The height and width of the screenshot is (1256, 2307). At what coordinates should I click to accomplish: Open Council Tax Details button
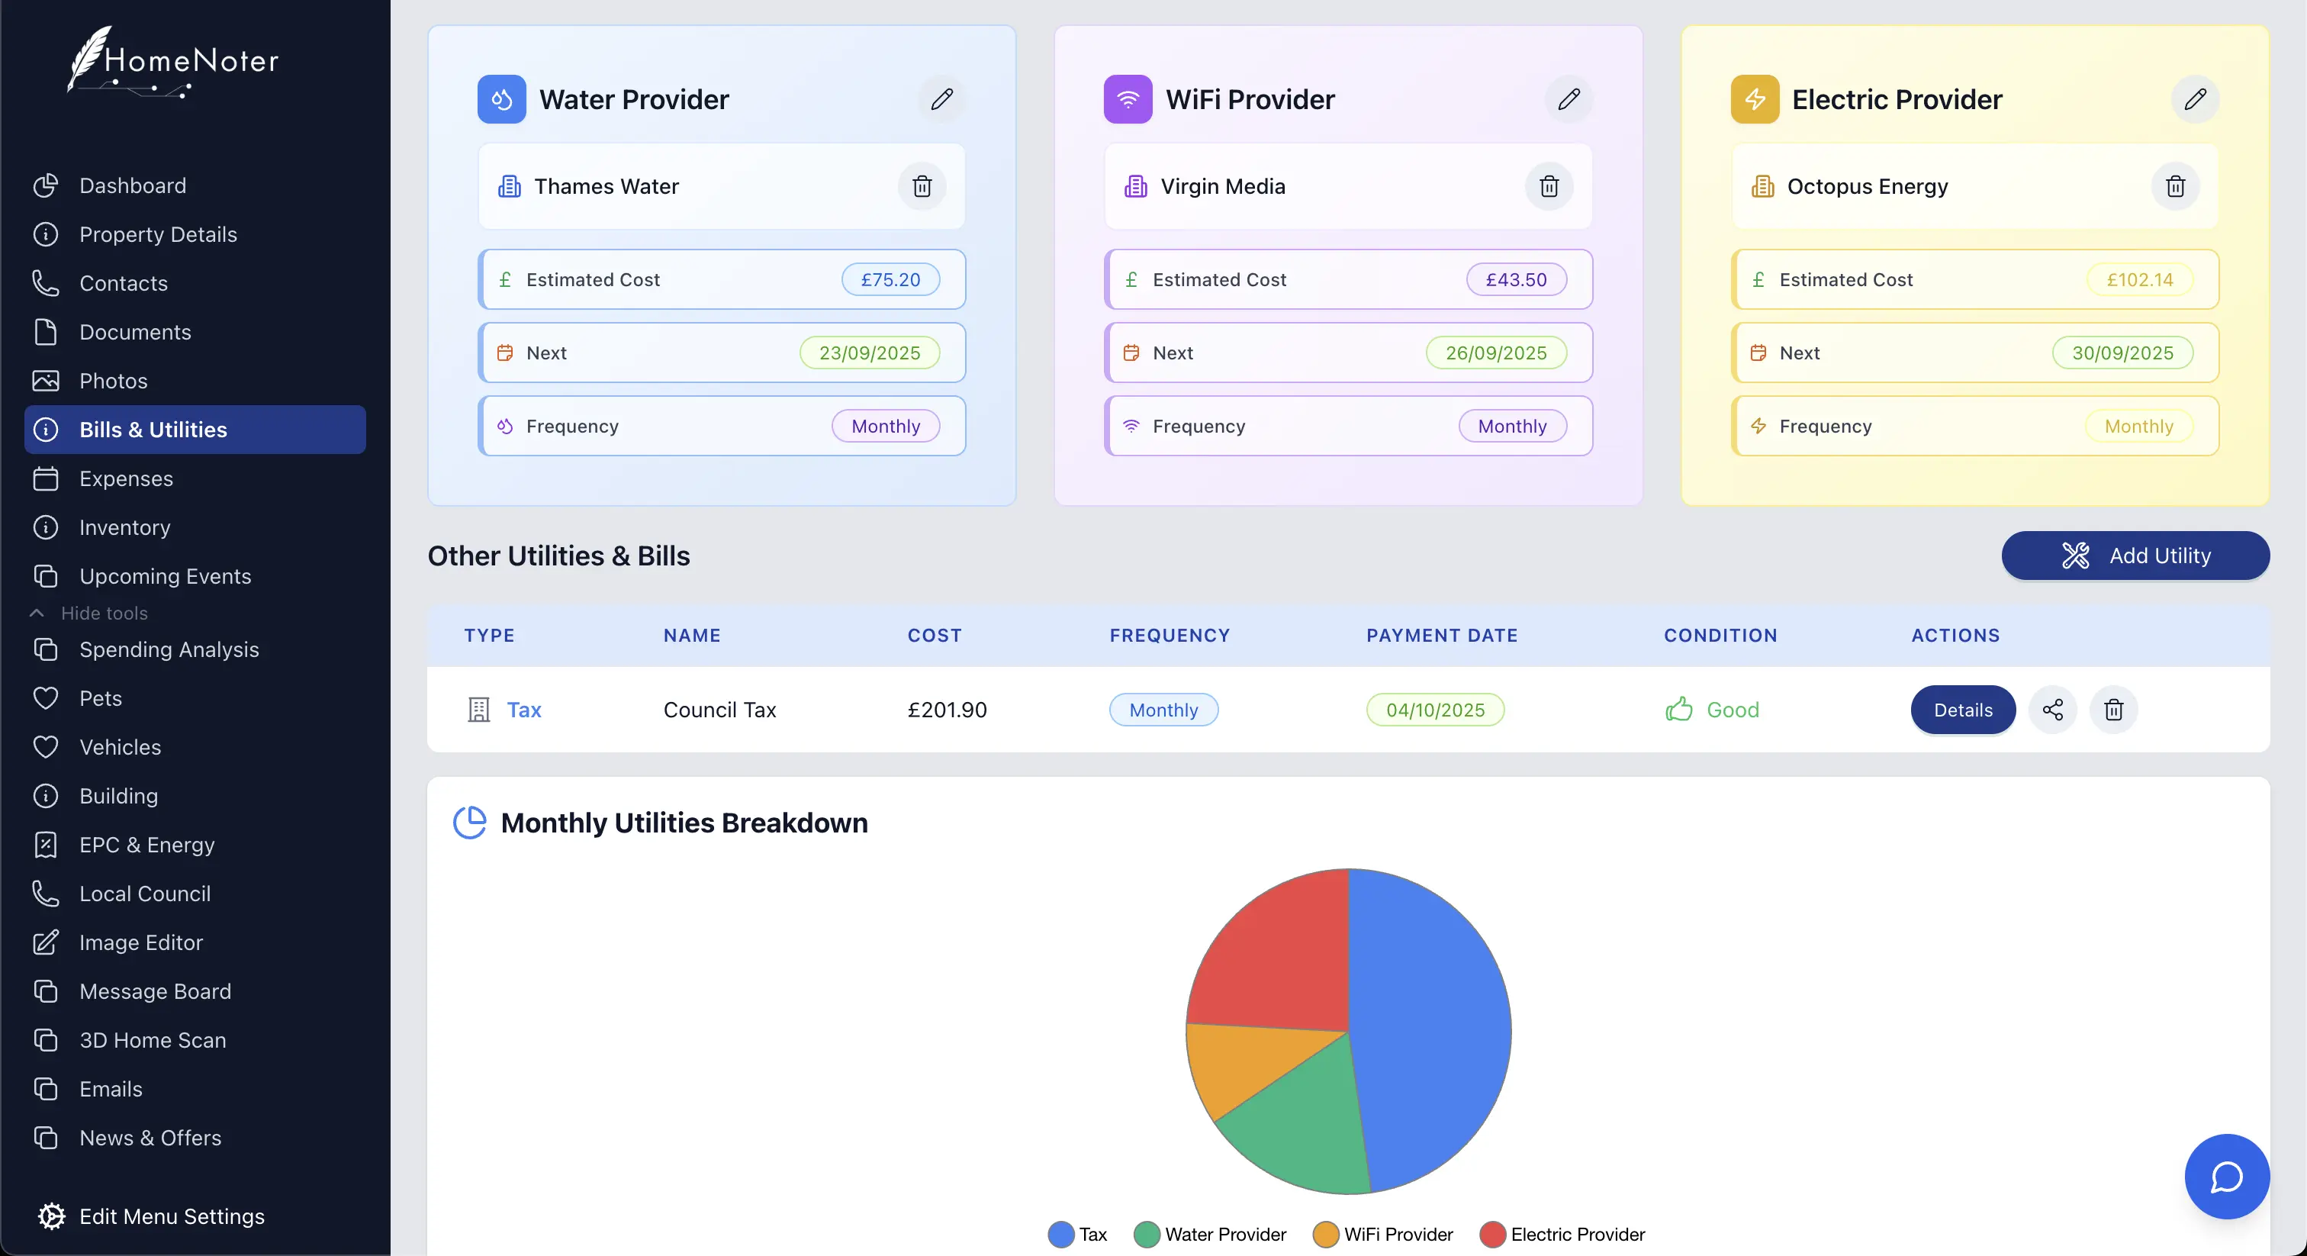[1962, 710]
